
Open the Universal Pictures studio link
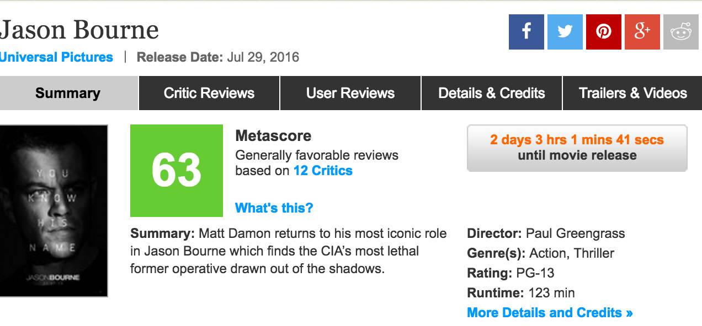click(56, 57)
